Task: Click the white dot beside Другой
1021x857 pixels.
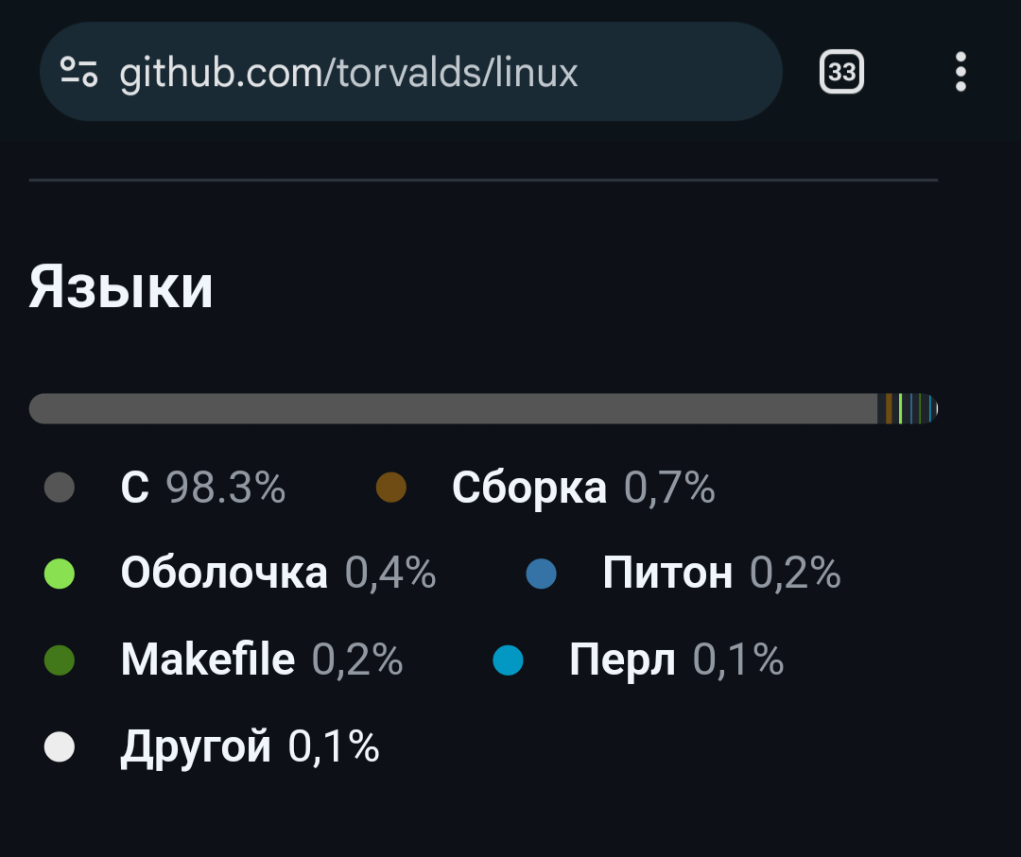Action: click(60, 747)
